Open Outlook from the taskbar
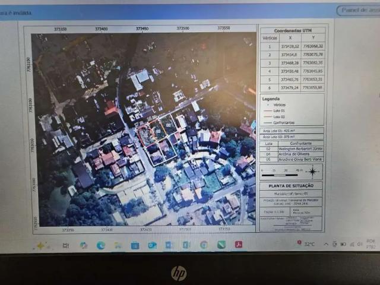380x285 pixels. pos(152,245)
